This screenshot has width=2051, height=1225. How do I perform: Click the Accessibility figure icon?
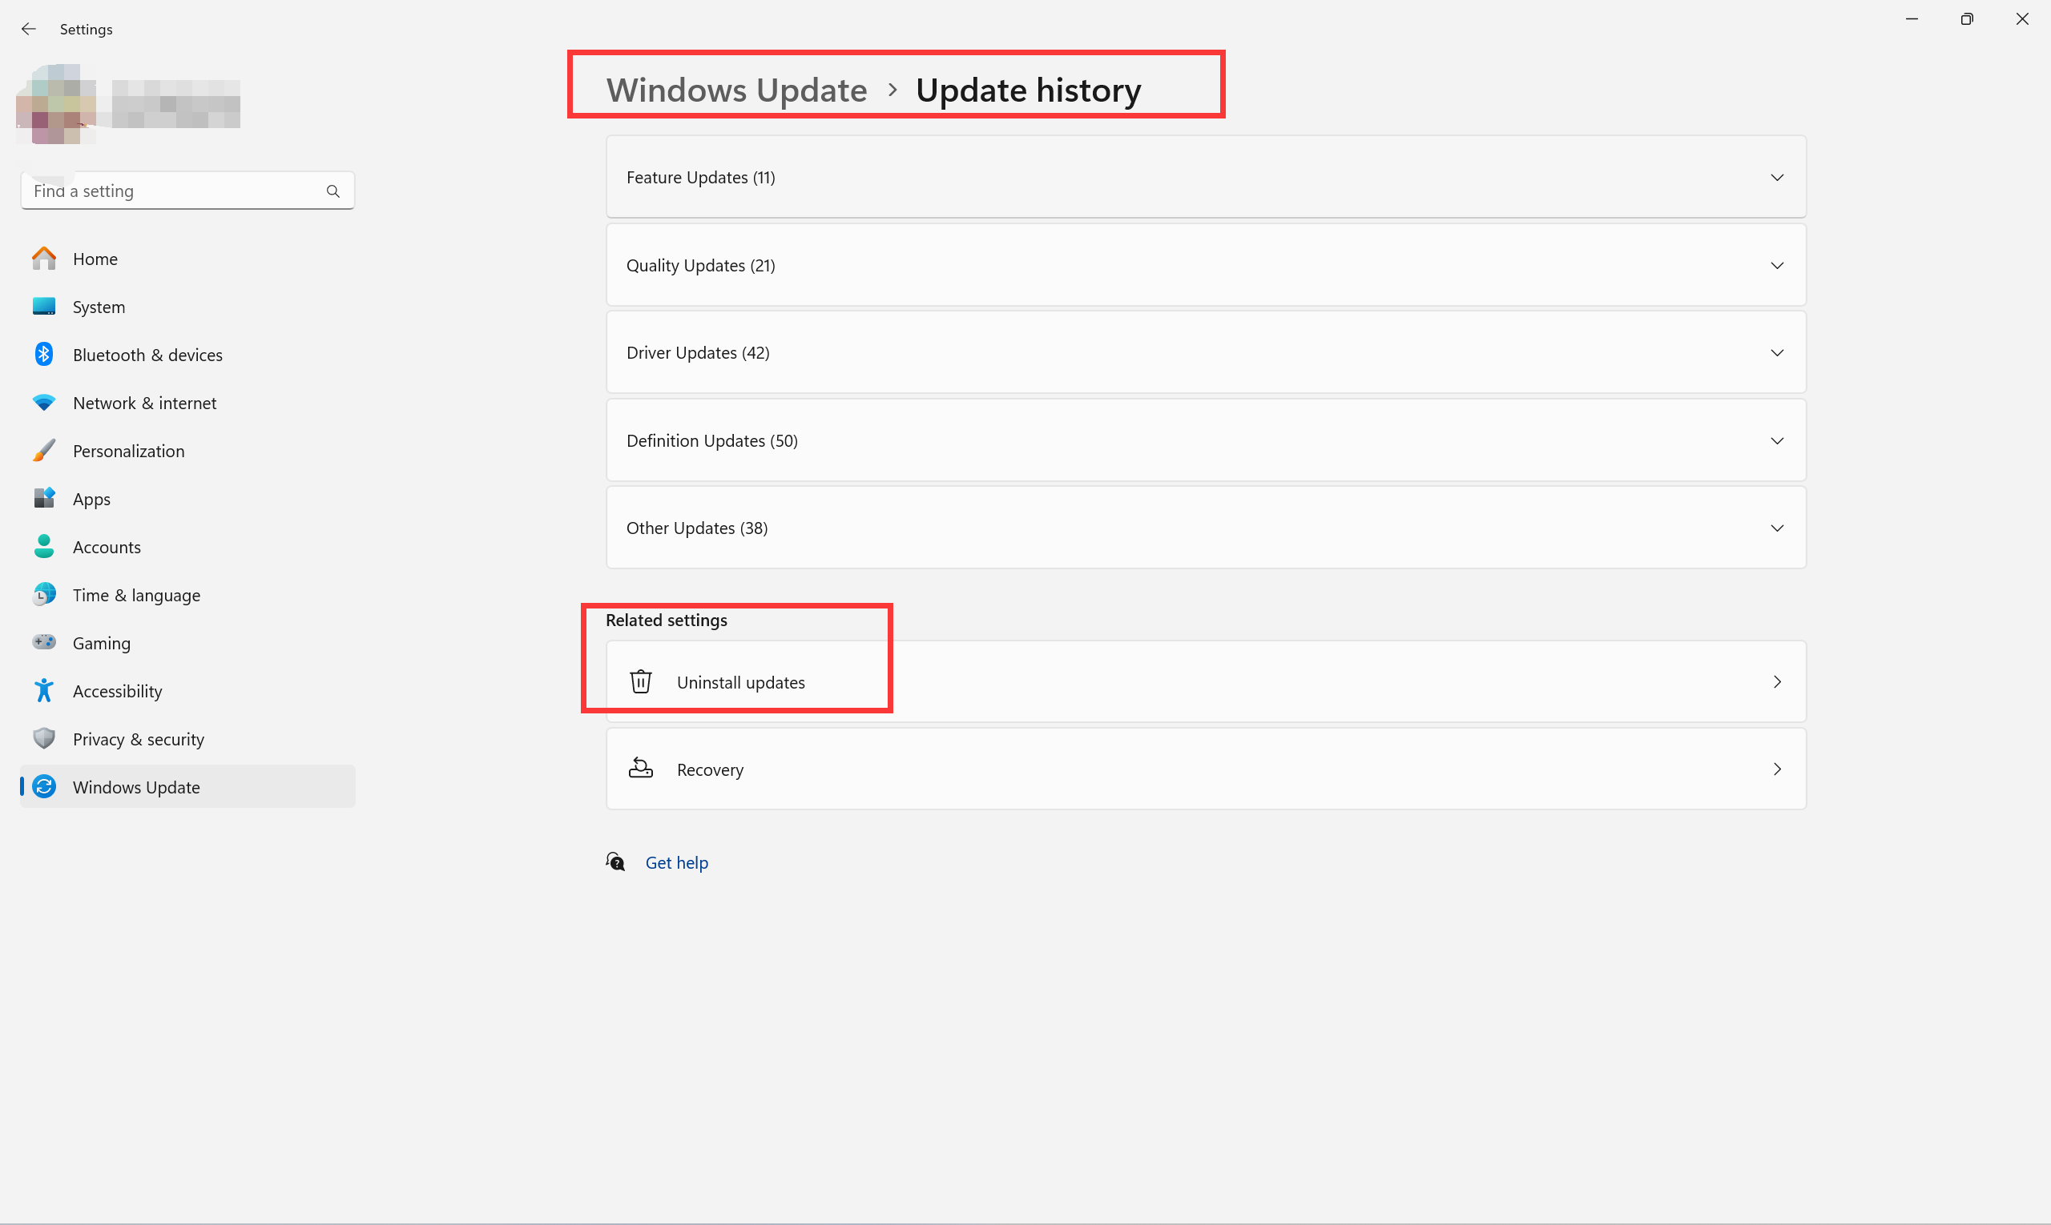pyautogui.click(x=44, y=690)
